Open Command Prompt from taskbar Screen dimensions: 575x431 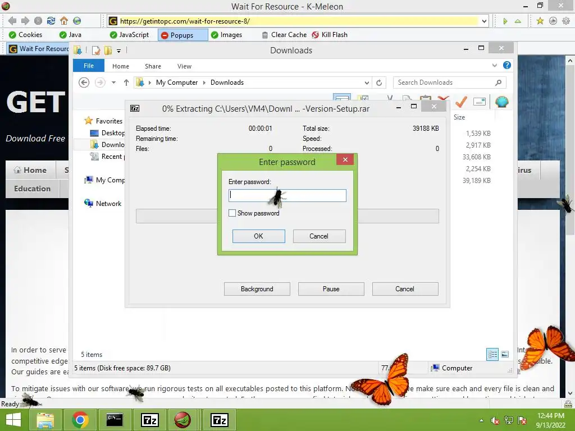click(115, 420)
